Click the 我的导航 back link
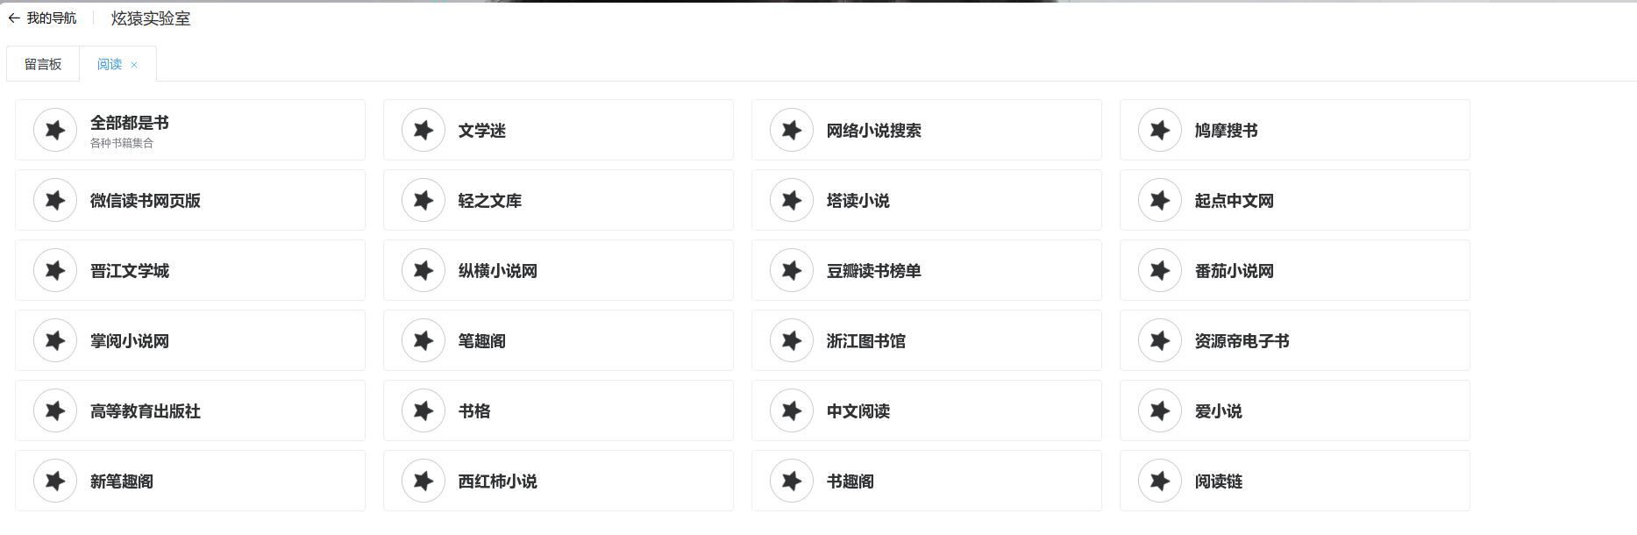The image size is (1637, 535). coord(52,18)
